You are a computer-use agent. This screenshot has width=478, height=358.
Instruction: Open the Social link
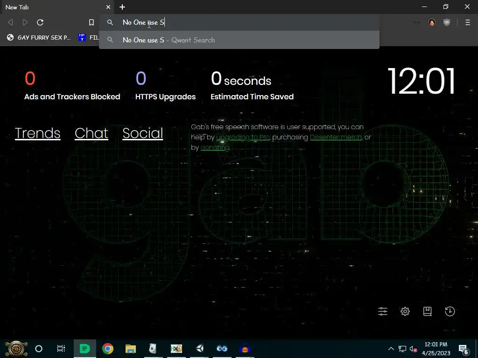tap(143, 133)
